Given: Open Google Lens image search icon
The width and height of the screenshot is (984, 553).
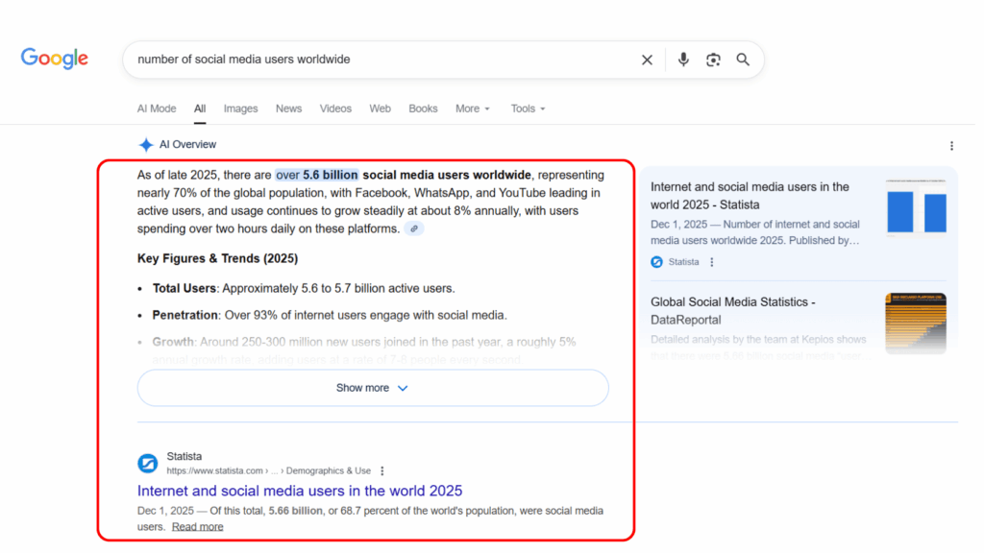Looking at the screenshot, I should pyautogui.click(x=713, y=60).
